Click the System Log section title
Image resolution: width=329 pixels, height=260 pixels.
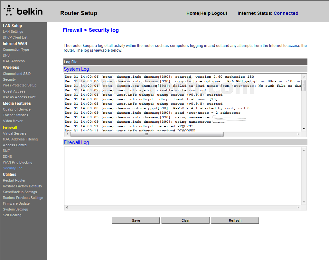(x=76, y=69)
